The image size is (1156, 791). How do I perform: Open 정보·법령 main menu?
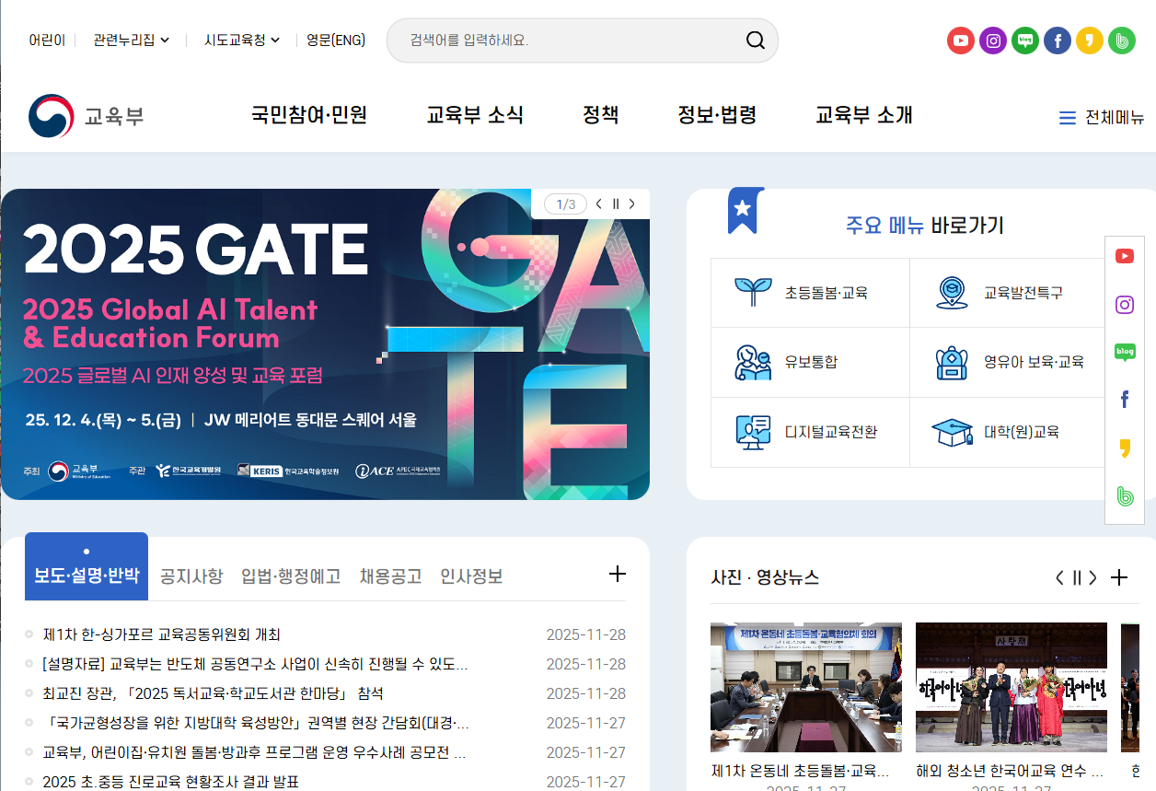(x=717, y=115)
